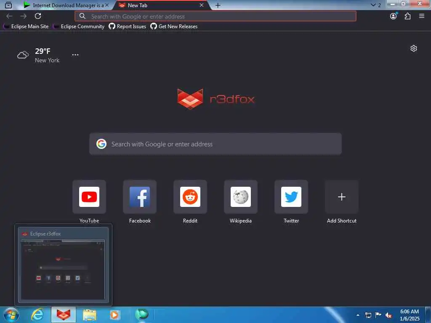
Task: Open the Action Center flag icon
Action: (x=378, y=315)
